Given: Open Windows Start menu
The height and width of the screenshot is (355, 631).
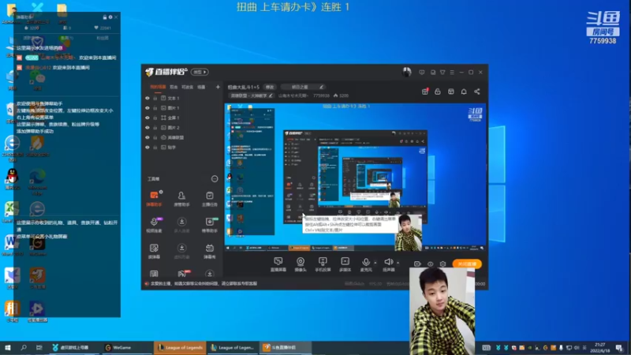Looking at the screenshot, I should point(7,347).
